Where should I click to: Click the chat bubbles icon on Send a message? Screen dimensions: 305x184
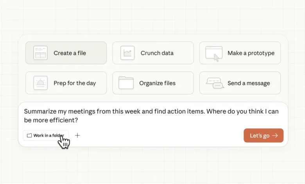[214, 83]
